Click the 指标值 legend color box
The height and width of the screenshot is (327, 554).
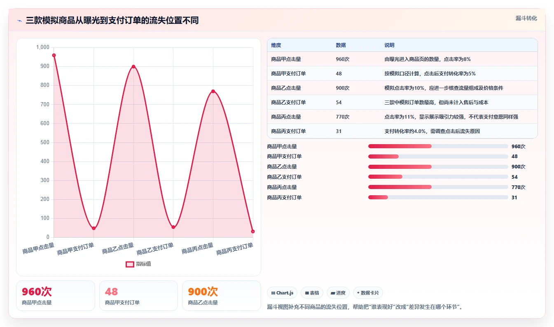click(x=130, y=264)
